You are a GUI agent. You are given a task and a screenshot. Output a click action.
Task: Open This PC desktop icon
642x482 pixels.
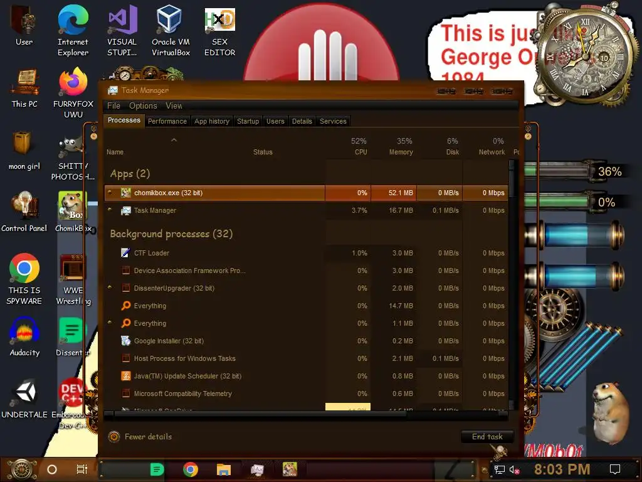24,88
